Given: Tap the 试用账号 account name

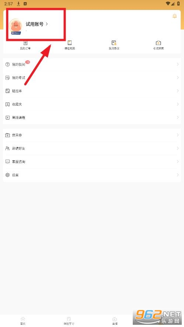Looking at the screenshot, I should point(34,24).
